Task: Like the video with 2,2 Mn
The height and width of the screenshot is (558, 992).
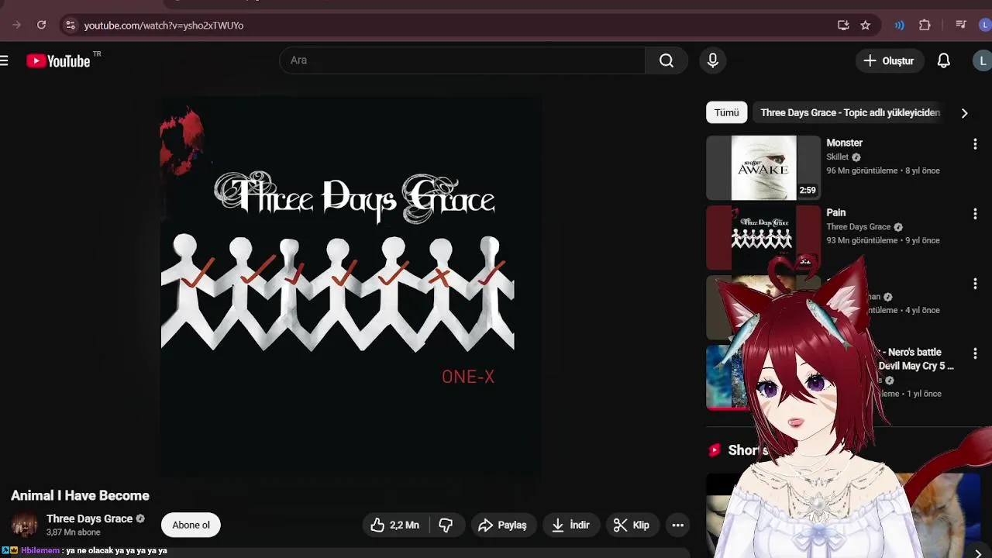Action: 396,525
